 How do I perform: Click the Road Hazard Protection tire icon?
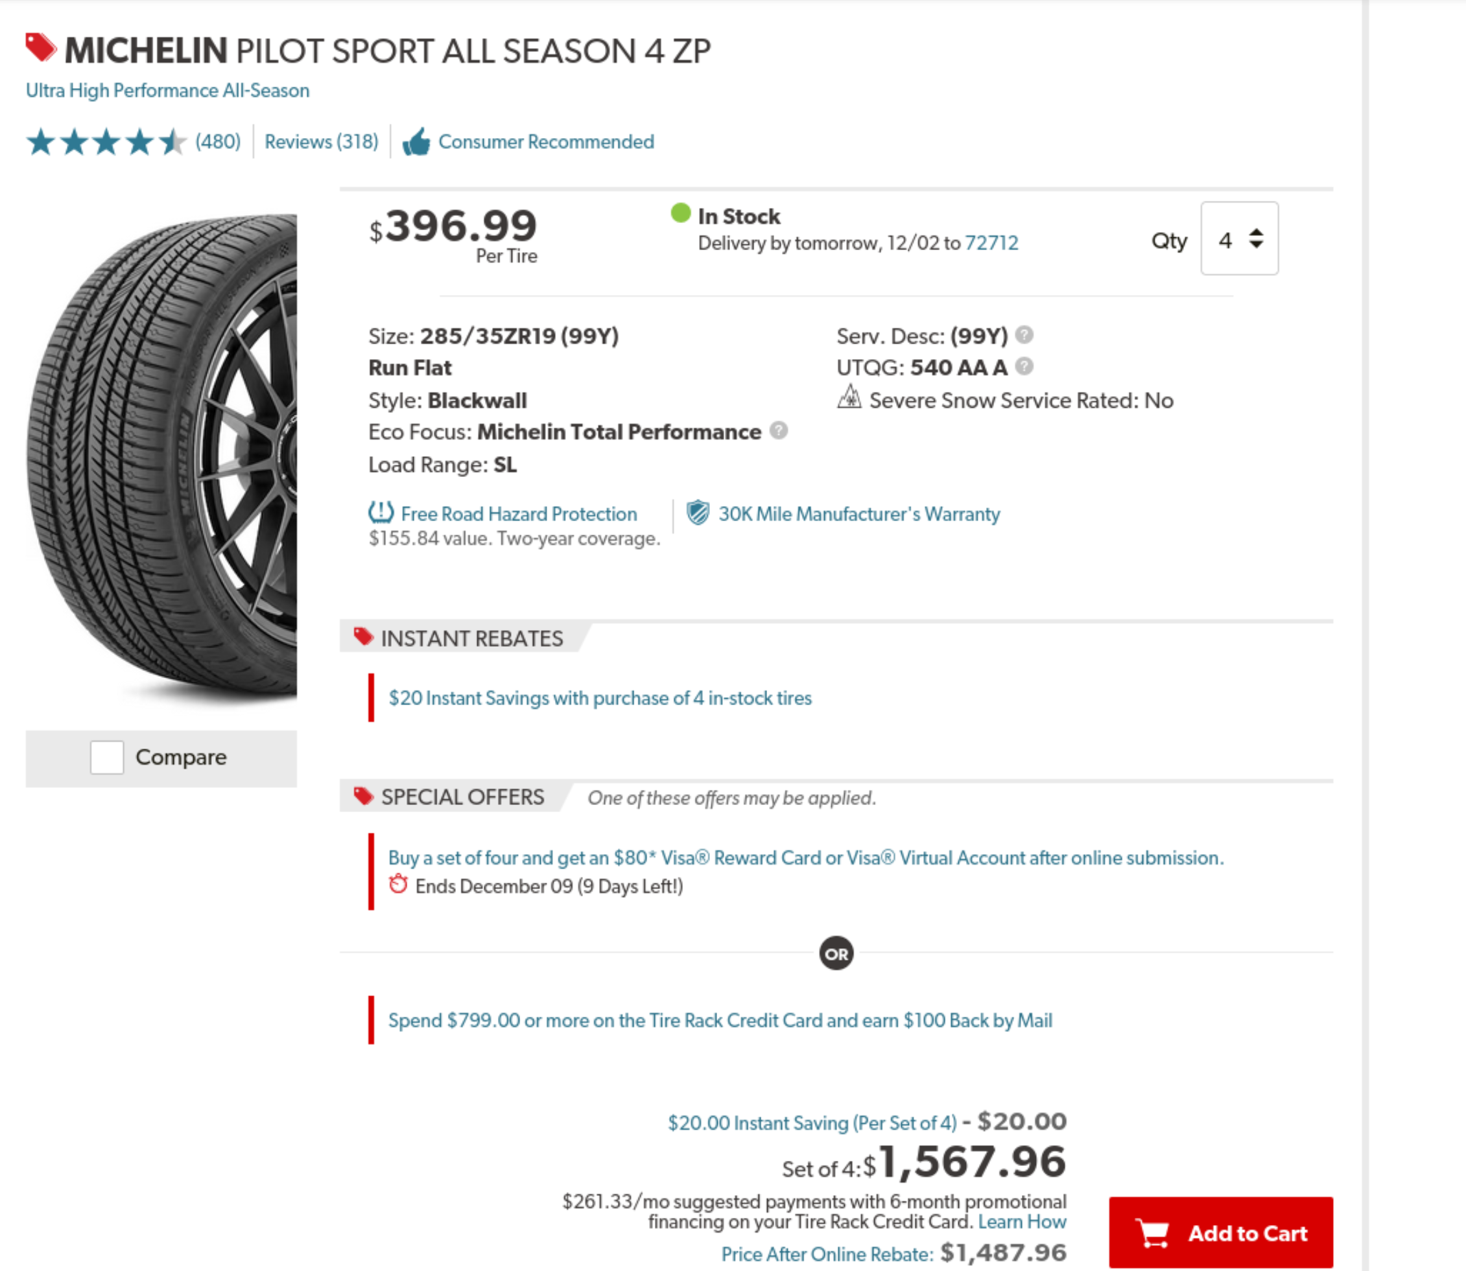(381, 512)
